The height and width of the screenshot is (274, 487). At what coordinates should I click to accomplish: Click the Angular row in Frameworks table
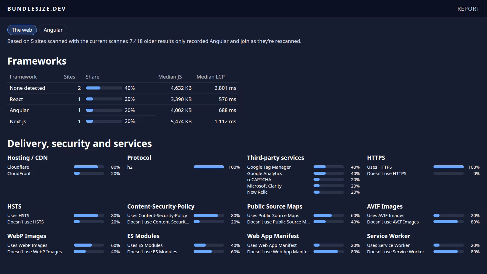(x=123, y=110)
